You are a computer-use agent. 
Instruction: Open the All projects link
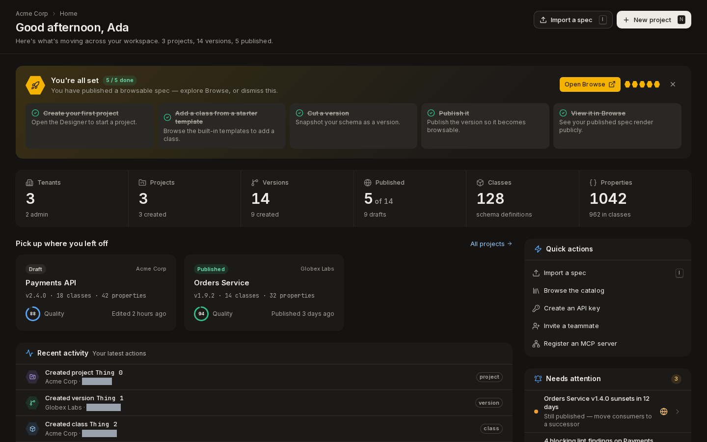tap(491, 244)
